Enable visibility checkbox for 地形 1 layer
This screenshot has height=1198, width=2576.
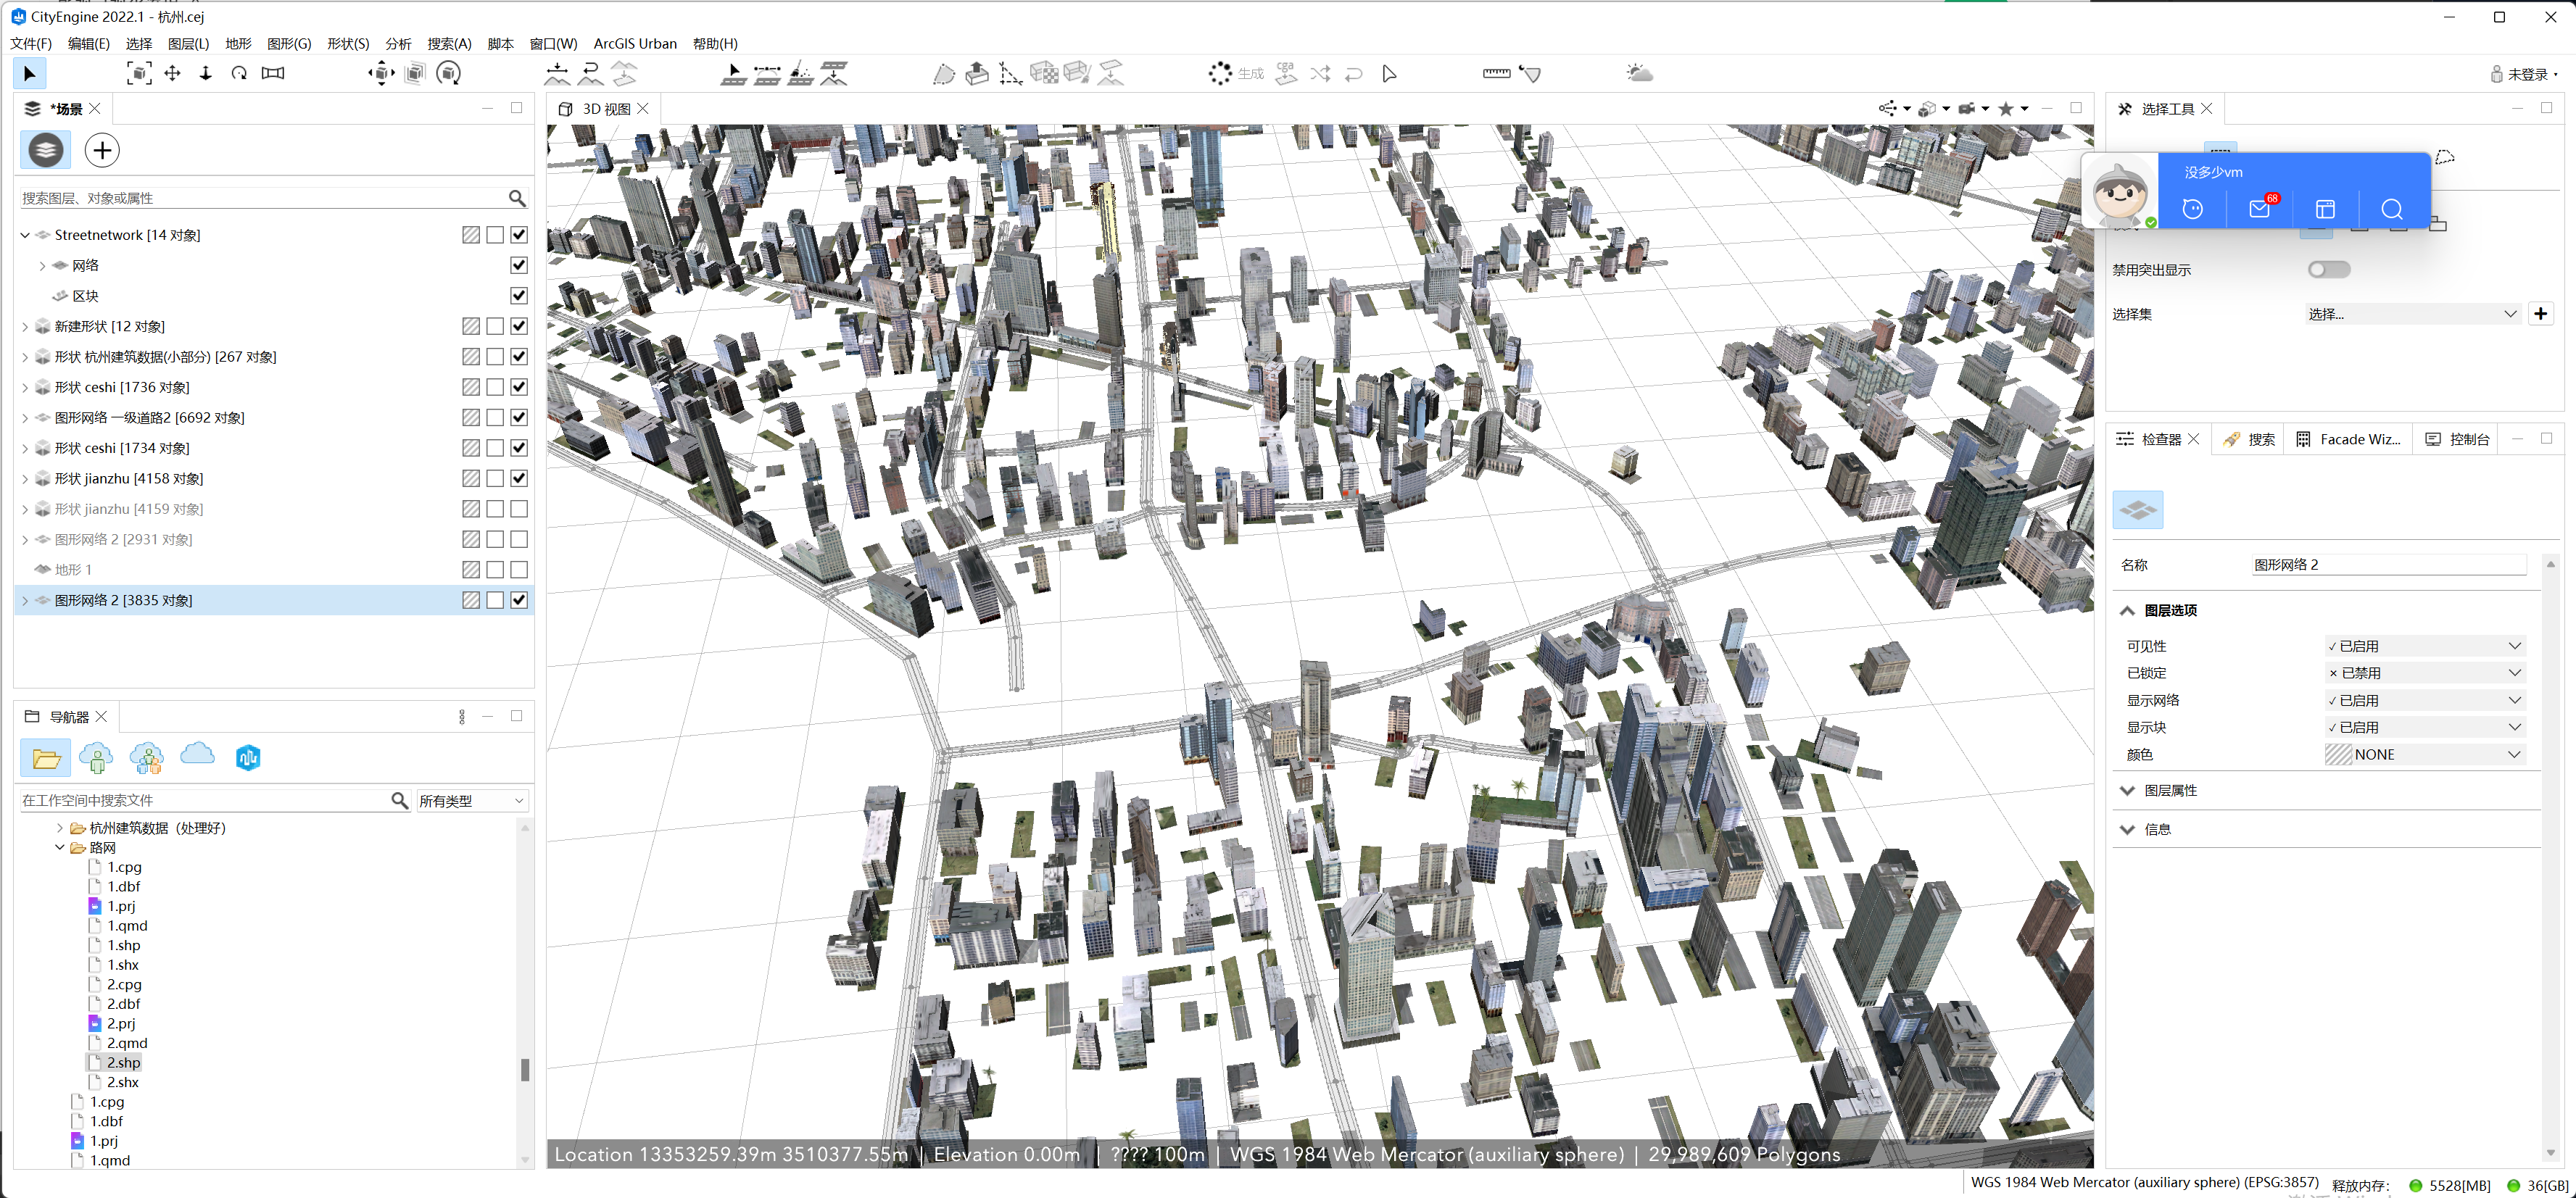[x=518, y=569]
